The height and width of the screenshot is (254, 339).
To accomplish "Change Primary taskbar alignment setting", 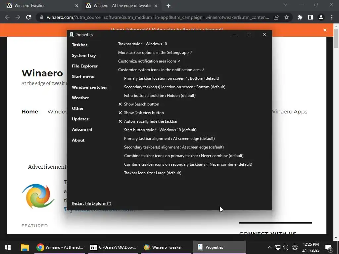I will (169, 139).
